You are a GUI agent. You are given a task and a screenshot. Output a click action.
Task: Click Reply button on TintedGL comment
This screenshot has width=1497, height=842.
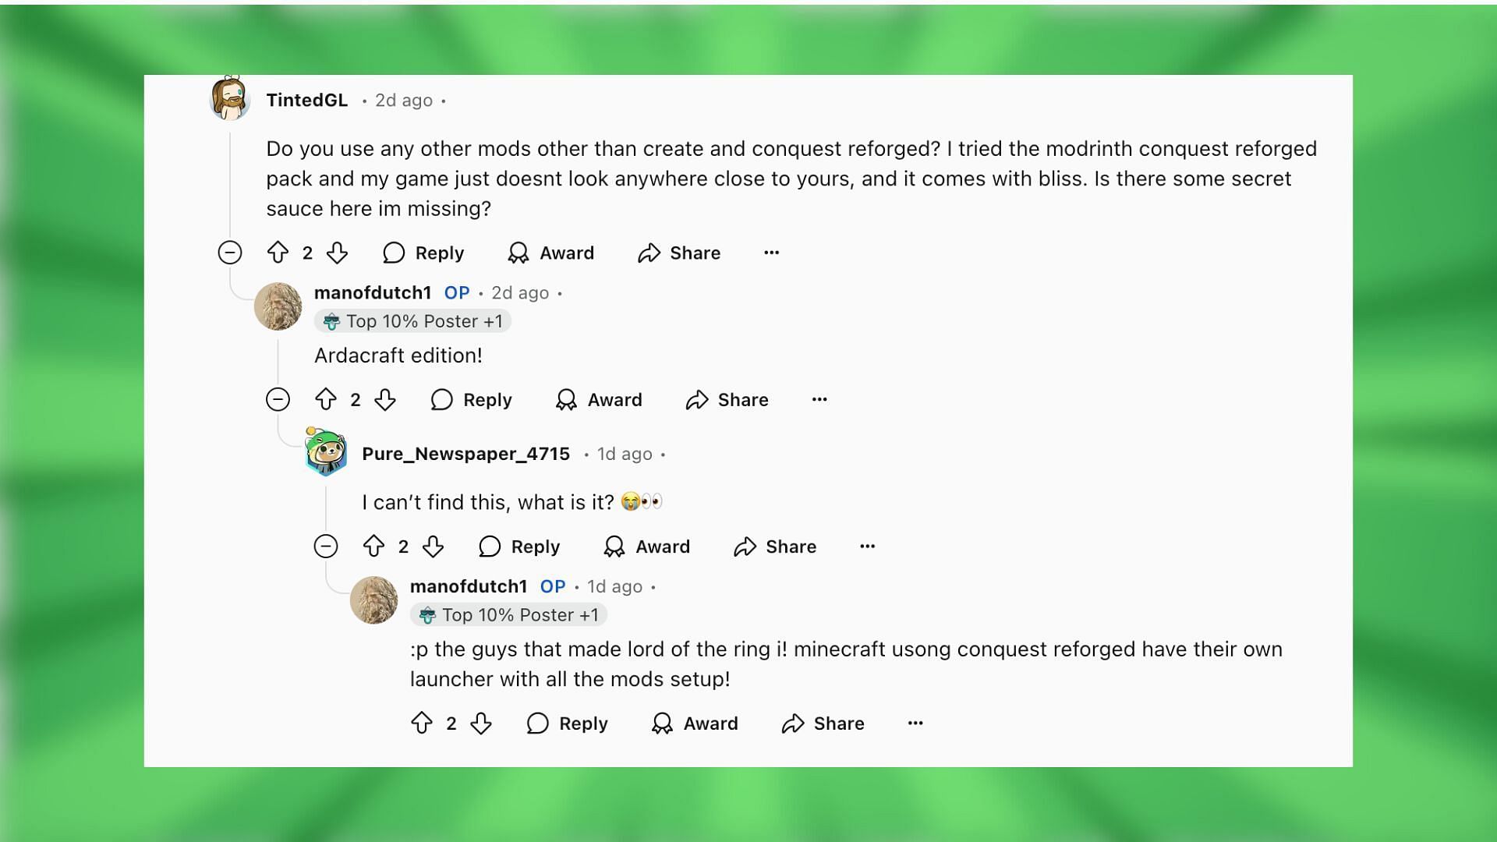click(x=426, y=253)
